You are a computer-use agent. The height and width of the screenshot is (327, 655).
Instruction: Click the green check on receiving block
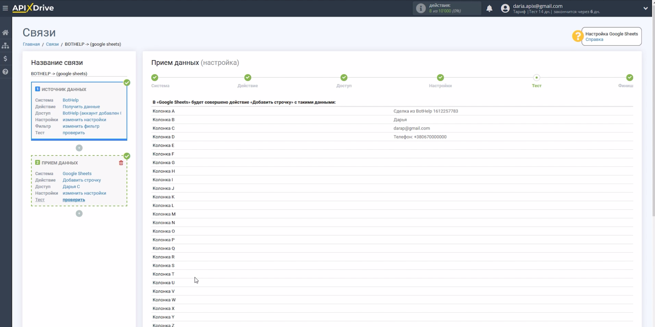[127, 156]
